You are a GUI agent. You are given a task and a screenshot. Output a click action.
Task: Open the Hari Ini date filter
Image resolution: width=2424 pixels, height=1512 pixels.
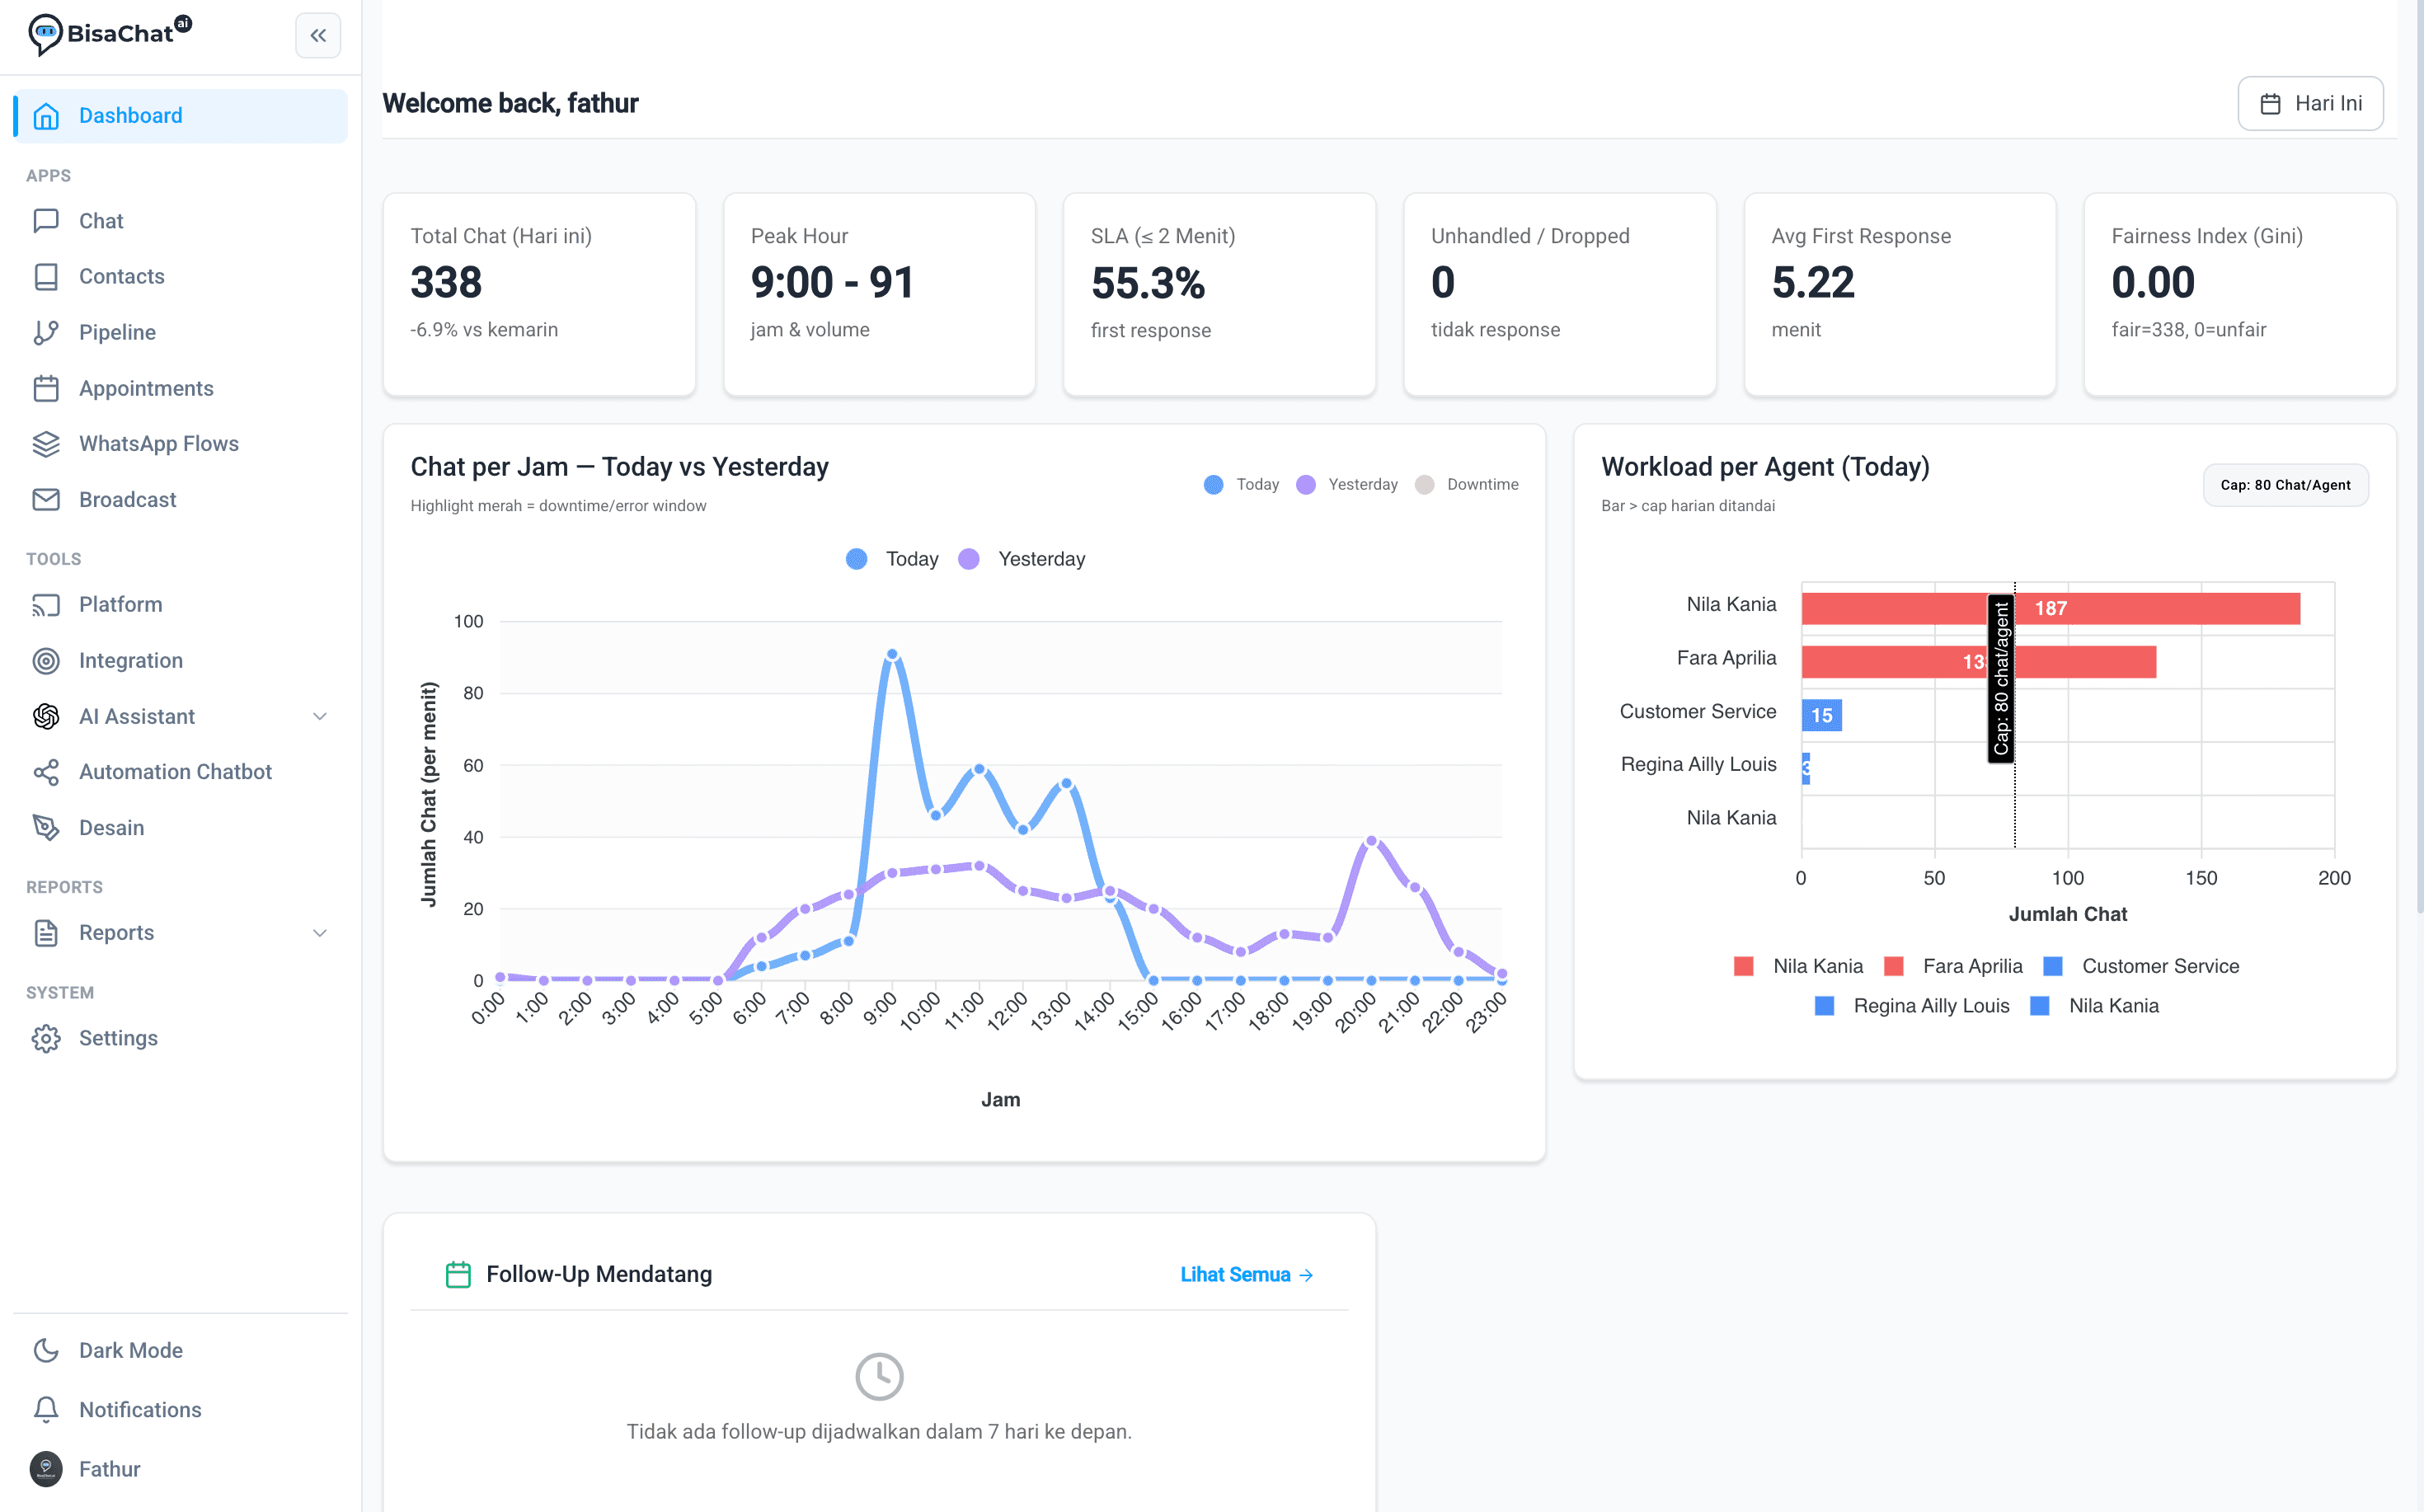tap(2310, 103)
